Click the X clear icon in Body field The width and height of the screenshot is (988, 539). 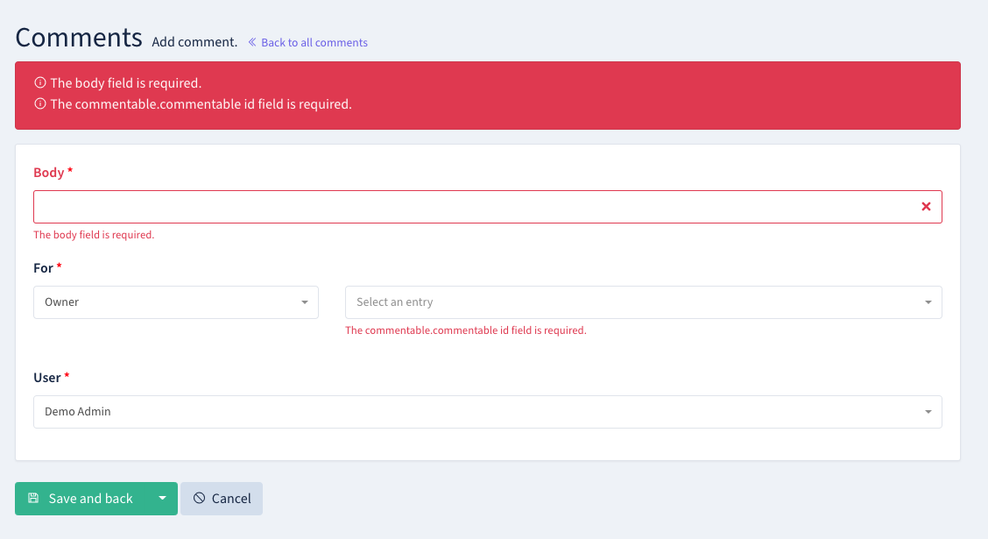click(x=926, y=206)
